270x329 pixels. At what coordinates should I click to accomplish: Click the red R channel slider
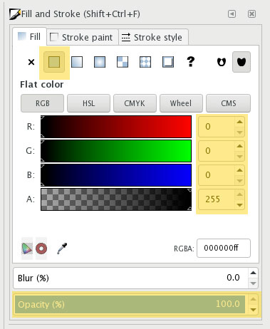tap(116, 127)
